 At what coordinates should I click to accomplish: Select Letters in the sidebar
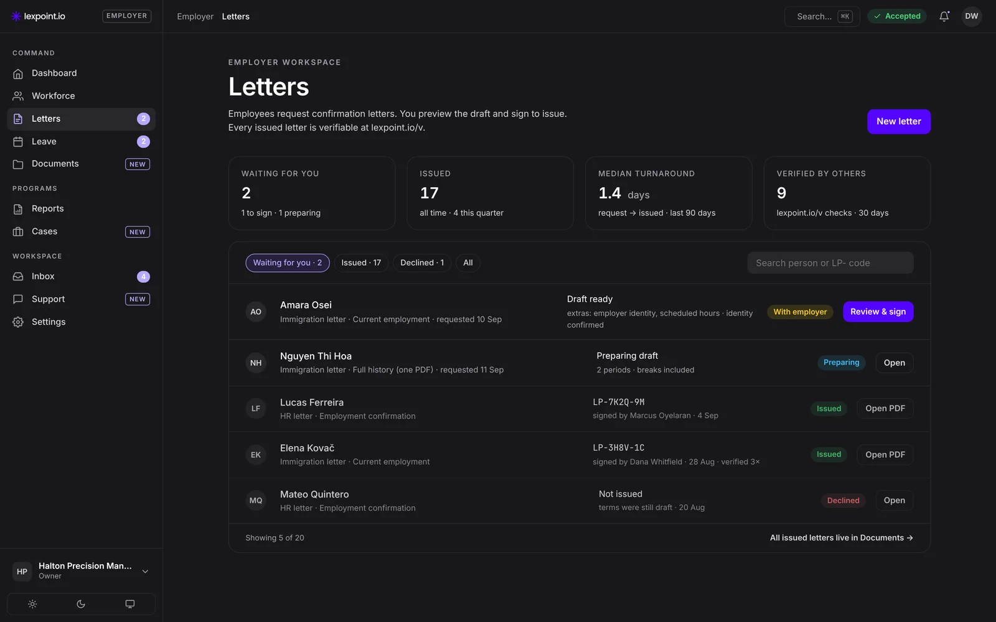click(81, 119)
